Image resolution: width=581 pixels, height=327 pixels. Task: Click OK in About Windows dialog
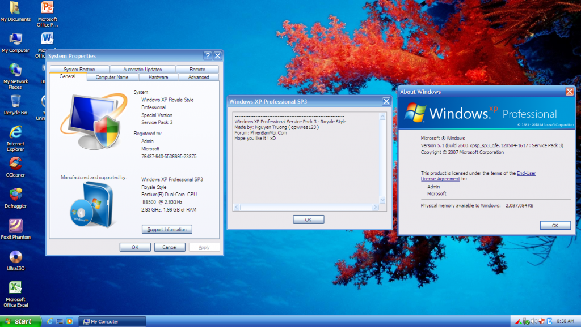pos(555,225)
